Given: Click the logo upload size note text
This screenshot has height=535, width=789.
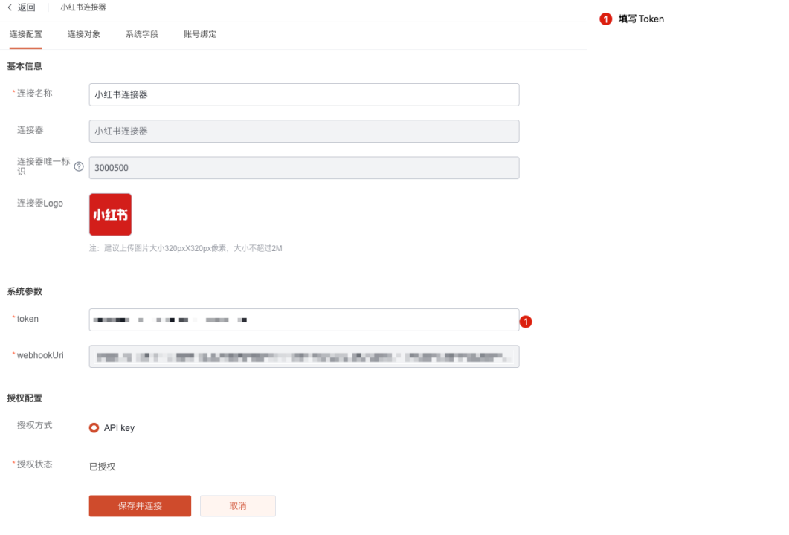Looking at the screenshot, I should coord(186,248).
